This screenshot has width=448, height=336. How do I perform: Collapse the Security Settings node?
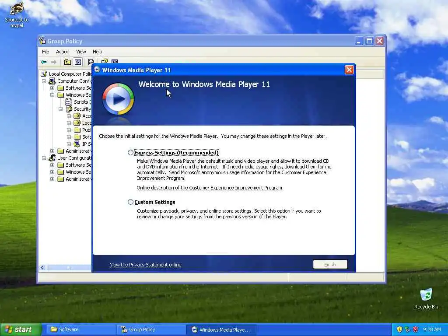tap(60, 109)
